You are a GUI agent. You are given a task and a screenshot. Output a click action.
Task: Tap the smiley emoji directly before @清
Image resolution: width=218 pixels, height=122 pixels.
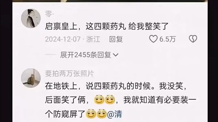(102, 114)
